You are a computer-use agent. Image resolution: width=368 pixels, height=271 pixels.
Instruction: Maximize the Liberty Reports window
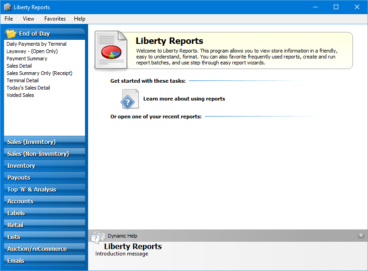pyautogui.click(x=336, y=7)
